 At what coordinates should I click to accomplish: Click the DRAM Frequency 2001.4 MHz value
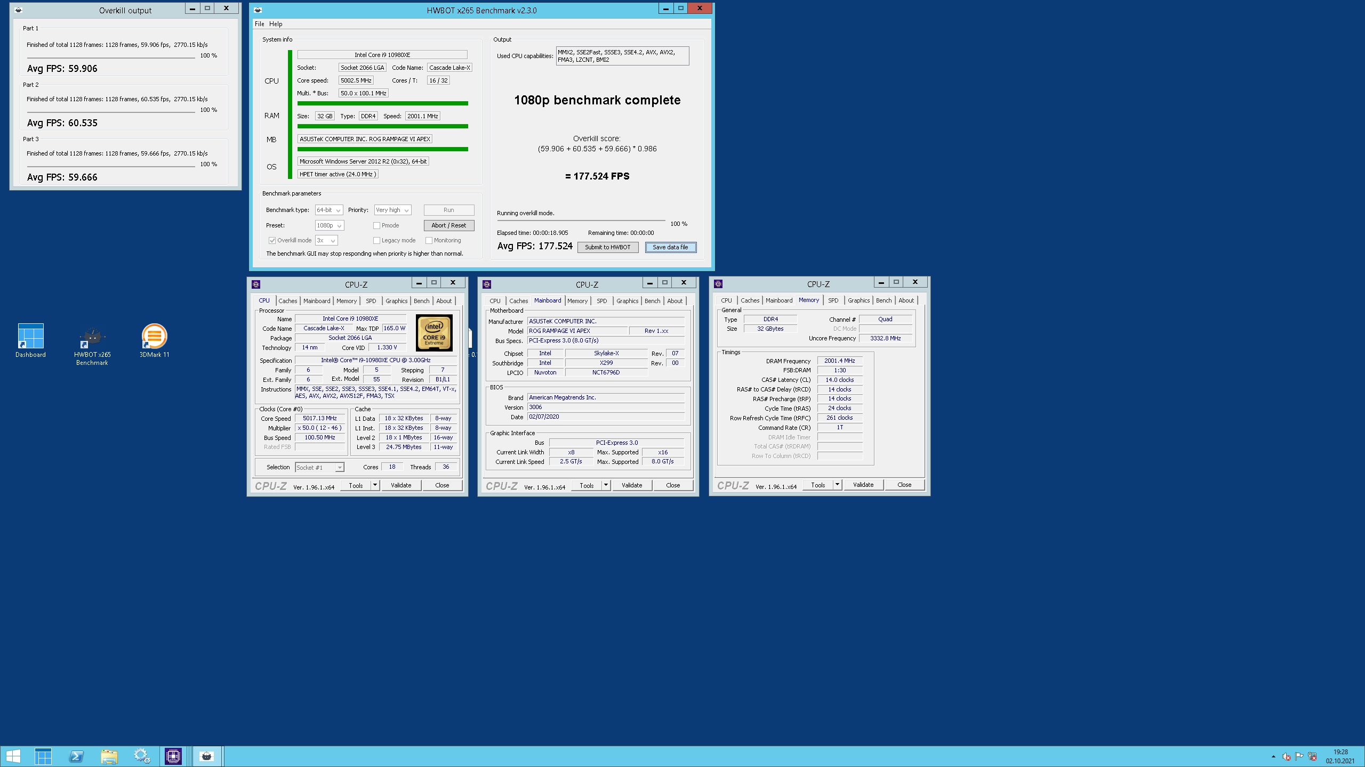tap(840, 361)
